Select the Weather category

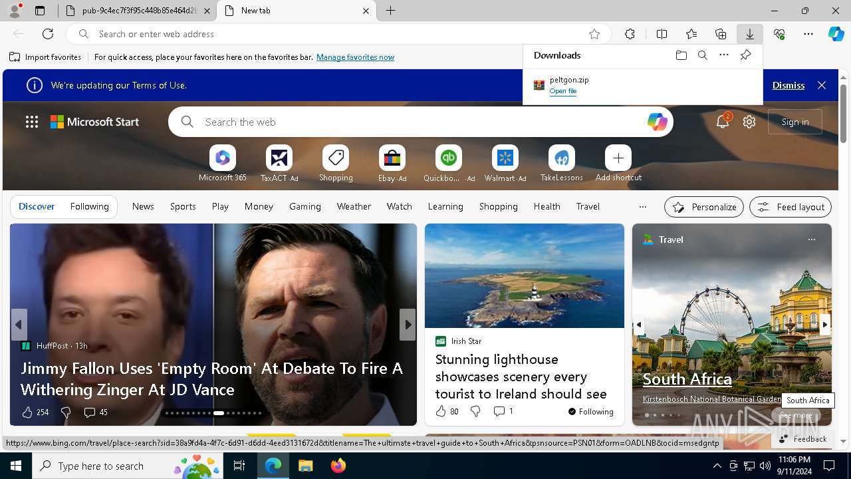pos(354,206)
